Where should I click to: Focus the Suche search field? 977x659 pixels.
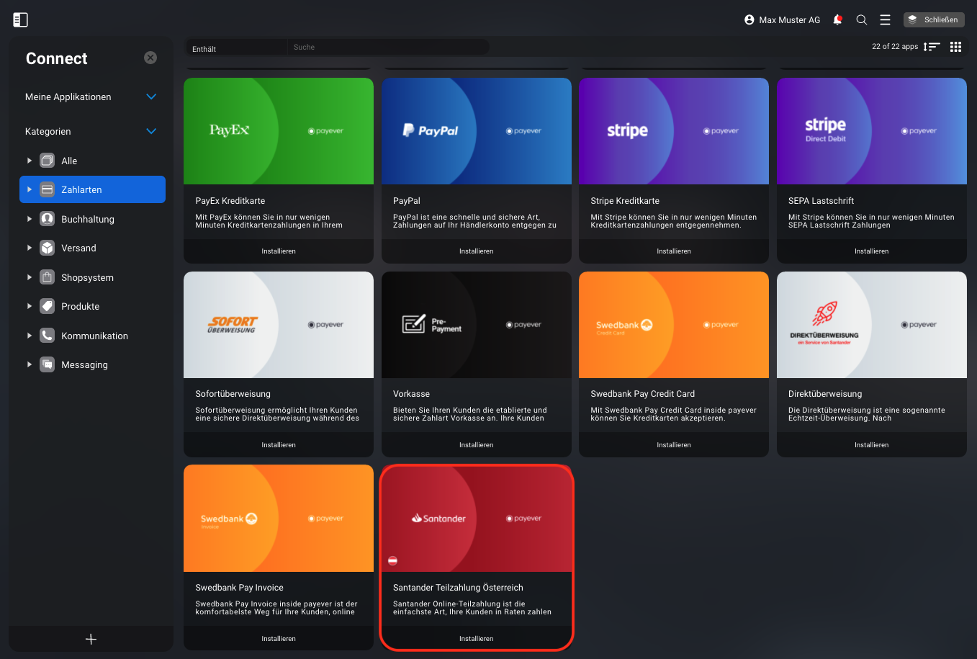(388, 48)
